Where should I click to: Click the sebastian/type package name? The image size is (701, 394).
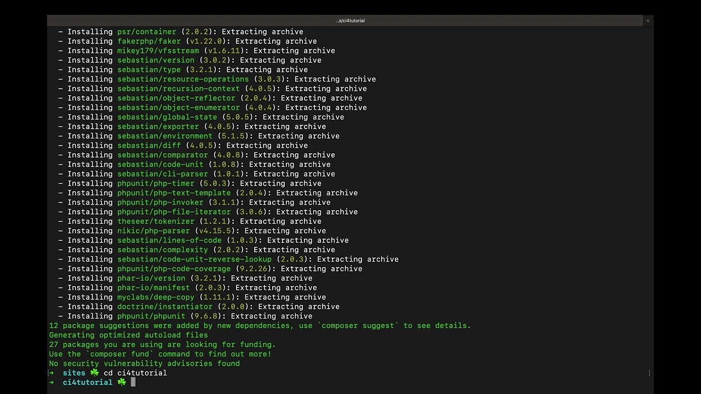point(149,69)
